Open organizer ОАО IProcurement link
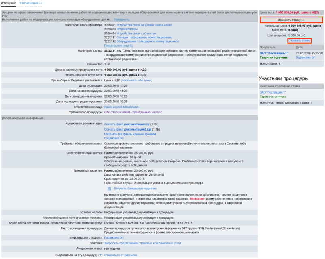This screenshot has width=325, height=259. pos(134,112)
